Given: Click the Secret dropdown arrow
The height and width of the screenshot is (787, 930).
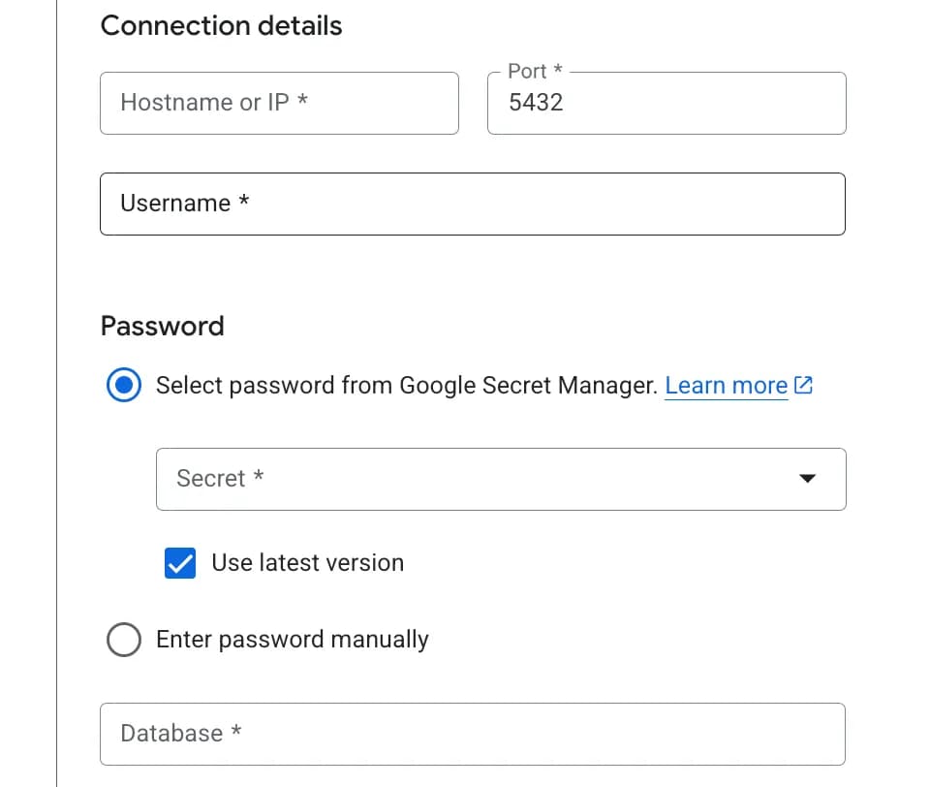Looking at the screenshot, I should click(x=806, y=479).
